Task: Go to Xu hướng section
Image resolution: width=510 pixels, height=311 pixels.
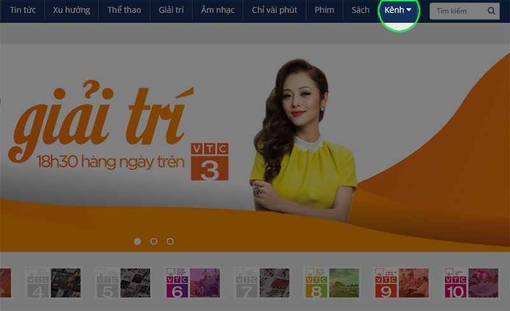Action: (71, 10)
